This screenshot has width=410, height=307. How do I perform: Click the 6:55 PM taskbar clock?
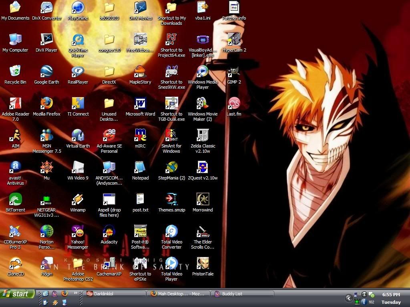pos(391,295)
